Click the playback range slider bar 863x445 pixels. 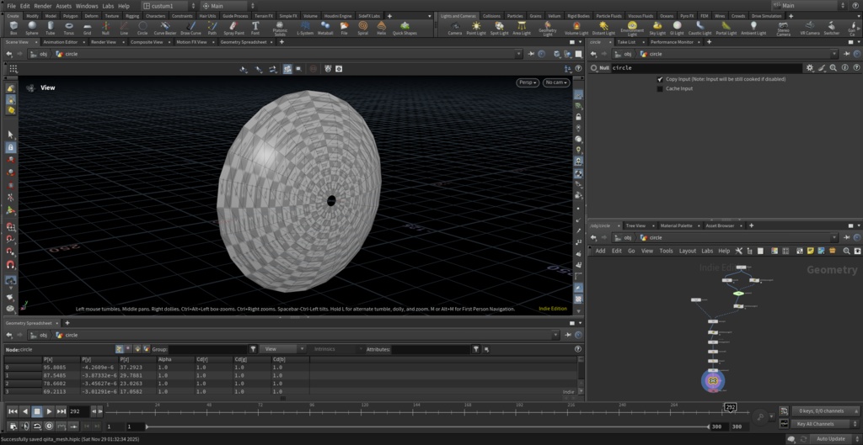point(427,426)
